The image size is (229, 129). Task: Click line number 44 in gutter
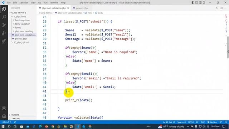pyautogui.click(x=44, y=100)
